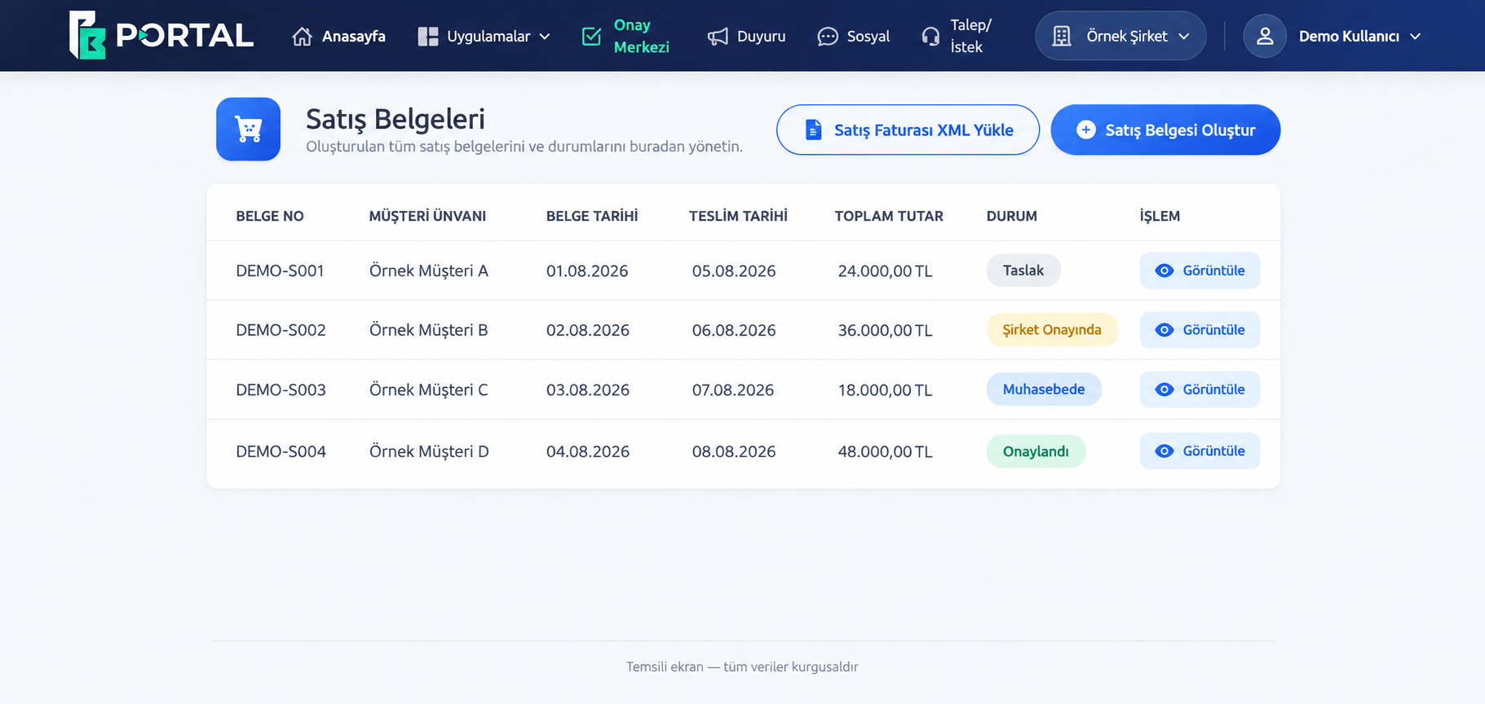Viewport: 1485px width, 704px height.
Task: Click the headset icon beside Talep/İstek
Action: coord(930,37)
